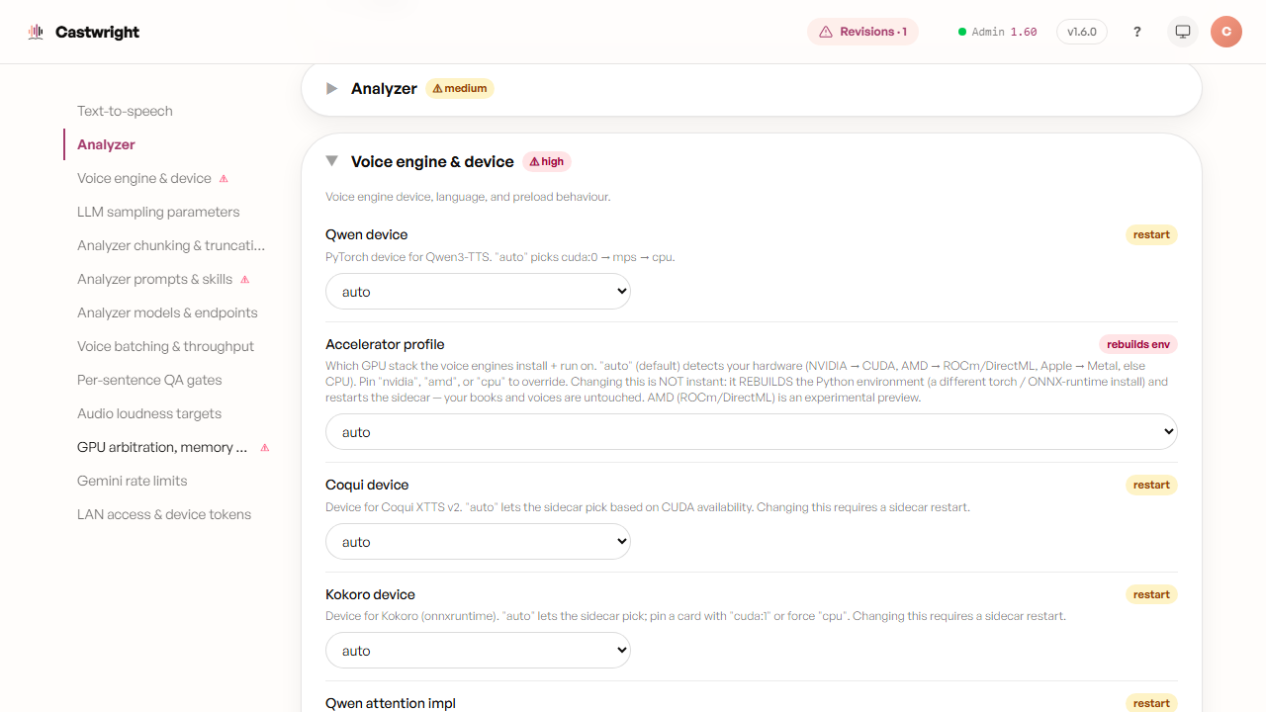The image size is (1266, 712).
Task: Collapse the Voice engine & device section triangle
Action: click(x=332, y=160)
